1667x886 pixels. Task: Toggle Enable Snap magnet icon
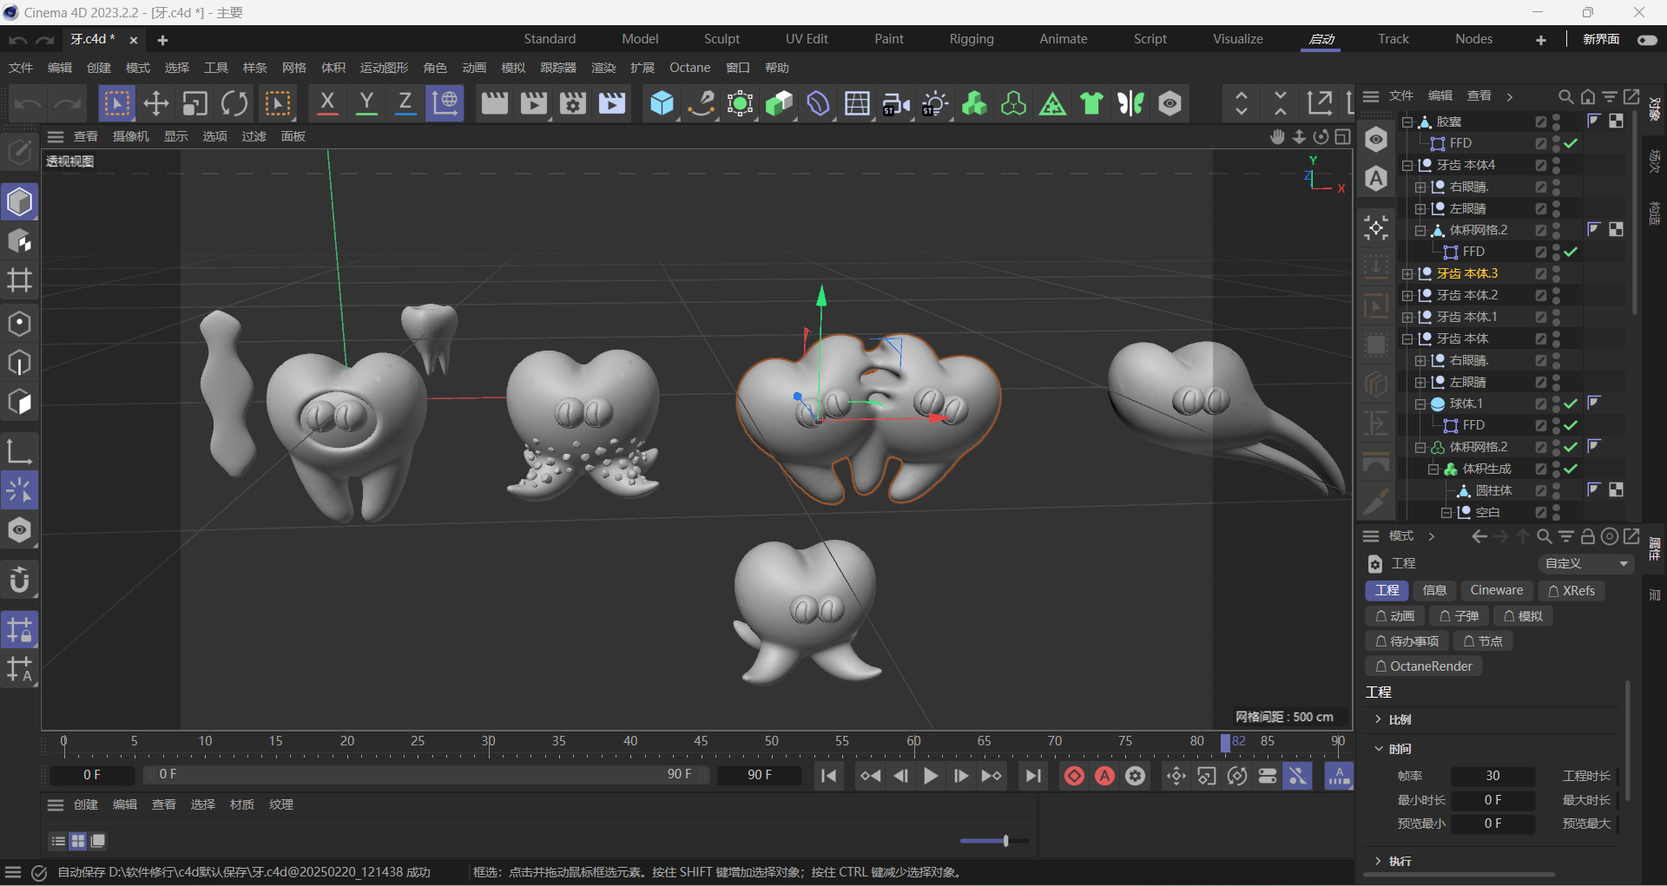(19, 580)
